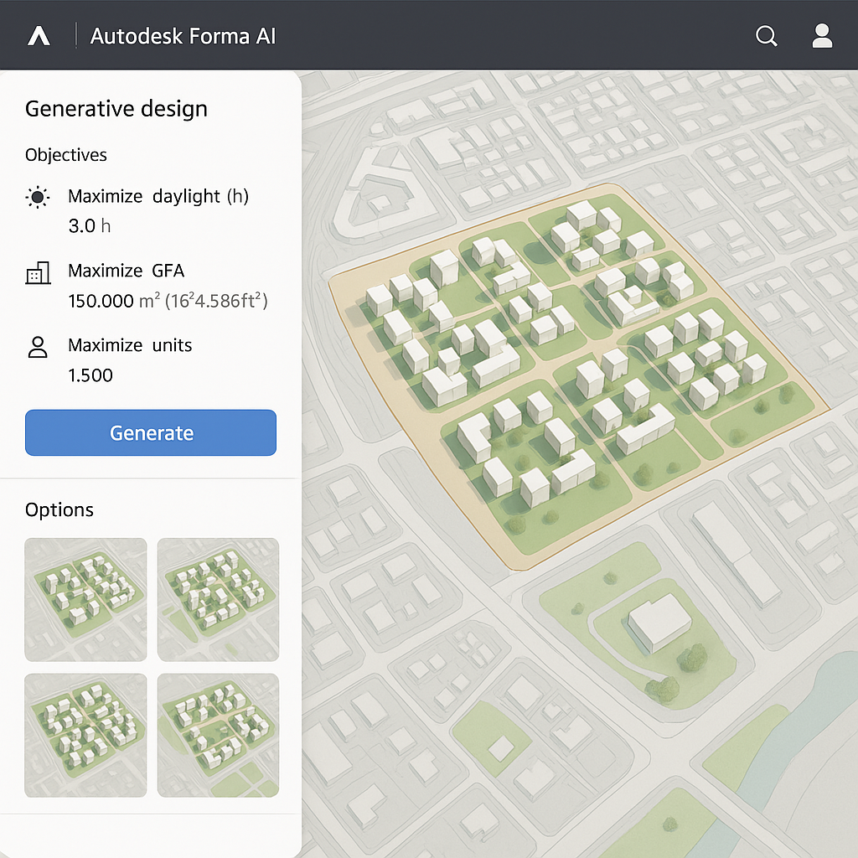Select the building GFA objective icon

click(38, 272)
